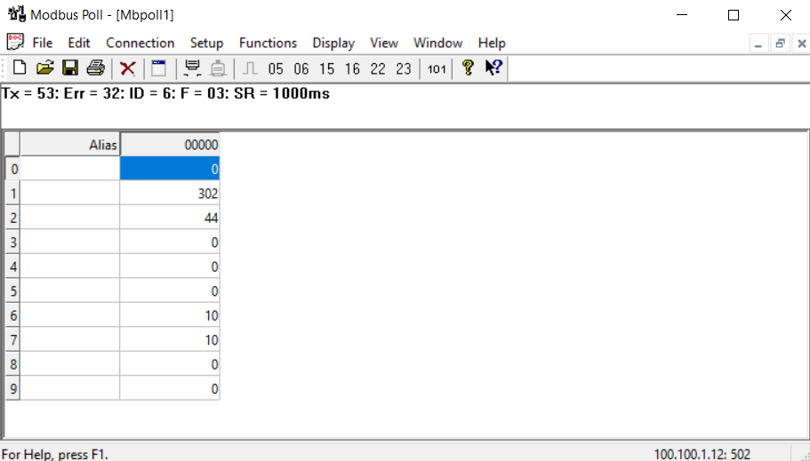This screenshot has height=461, width=810.
Task: Maximize the Modbus Poll main window
Action: (733, 15)
